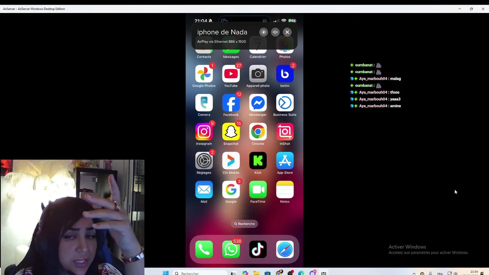Open the taskbar volume control

[x=455, y=273]
